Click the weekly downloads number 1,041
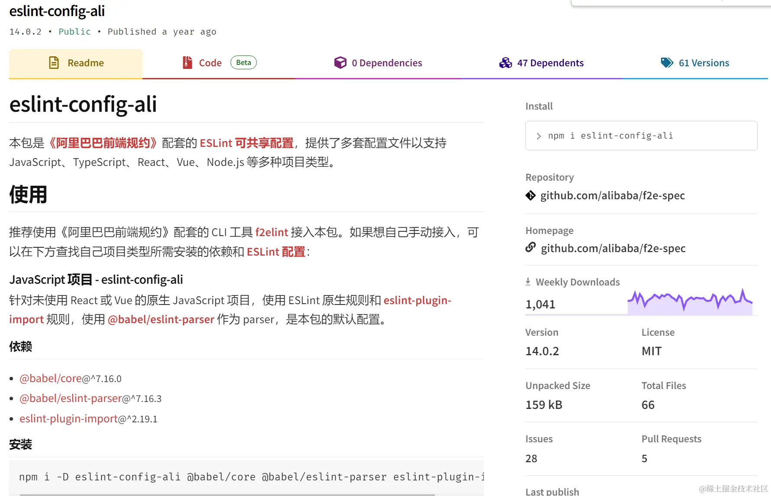Image resolution: width=771 pixels, height=496 pixels. pos(540,305)
